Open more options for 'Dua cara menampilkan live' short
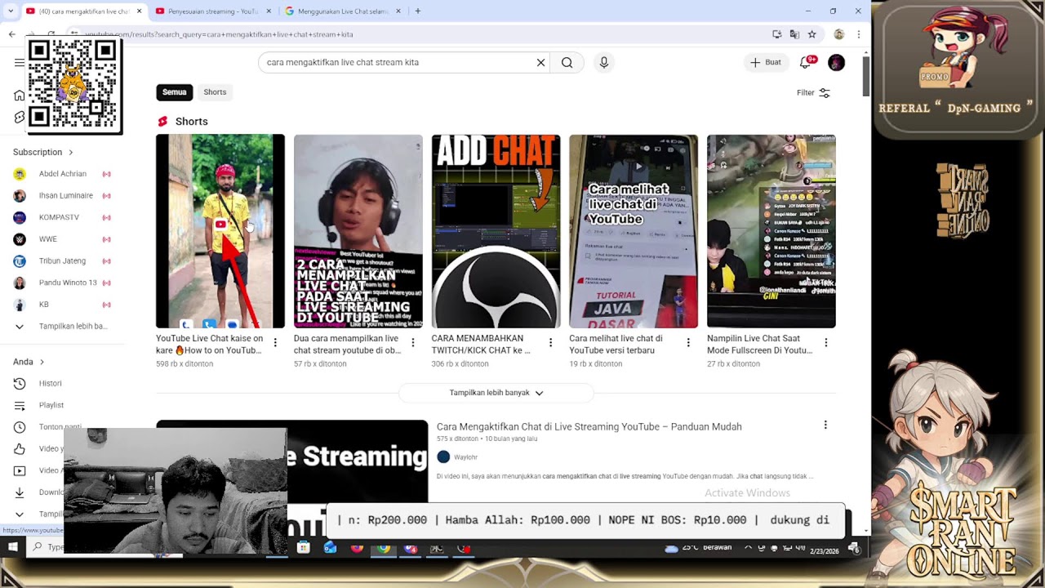The image size is (1045, 588). click(413, 343)
